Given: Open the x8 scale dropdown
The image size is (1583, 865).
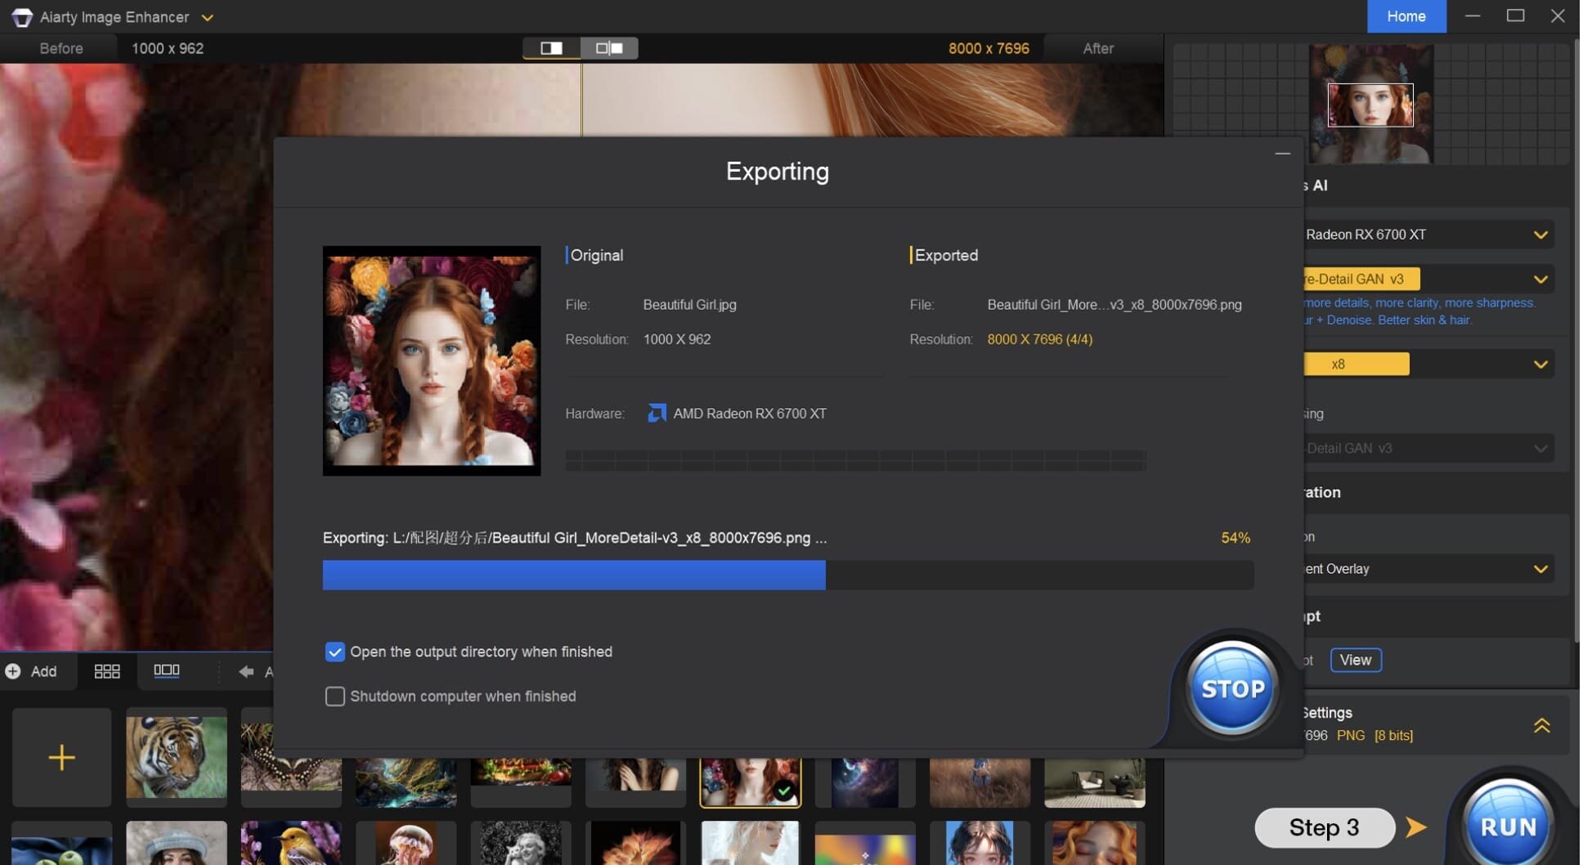Looking at the screenshot, I should (x=1540, y=365).
